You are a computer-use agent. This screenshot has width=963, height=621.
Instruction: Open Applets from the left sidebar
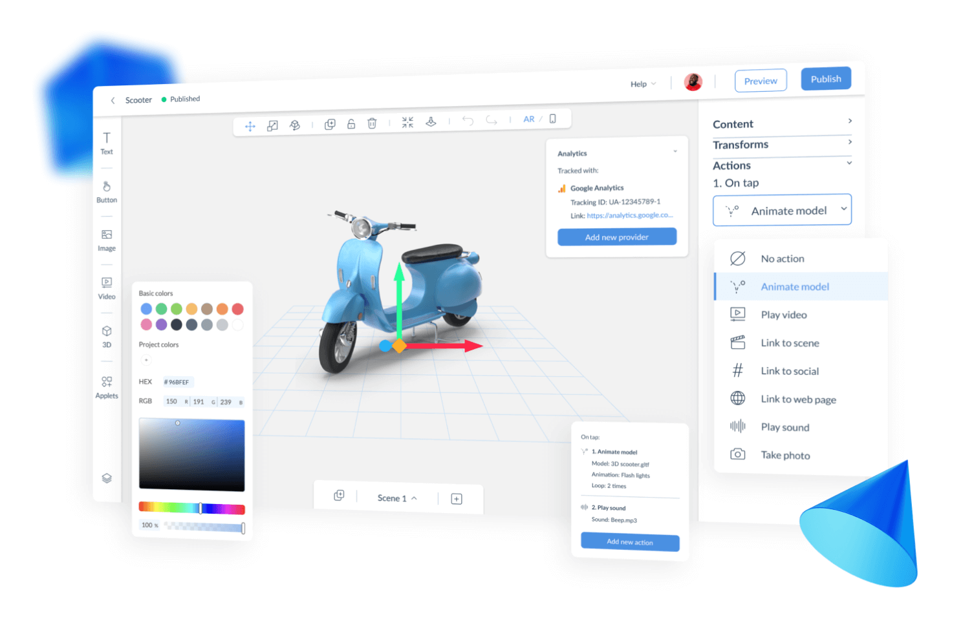coord(106,386)
